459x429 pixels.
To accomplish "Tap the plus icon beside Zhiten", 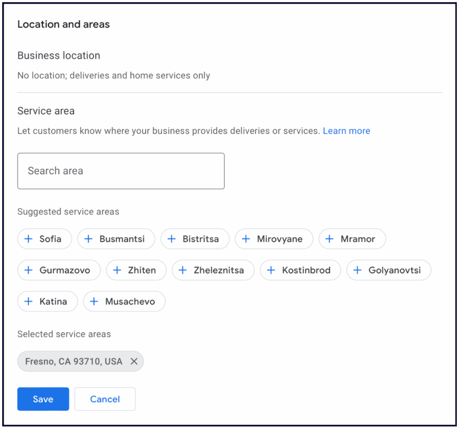I will click(x=117, y=270).
